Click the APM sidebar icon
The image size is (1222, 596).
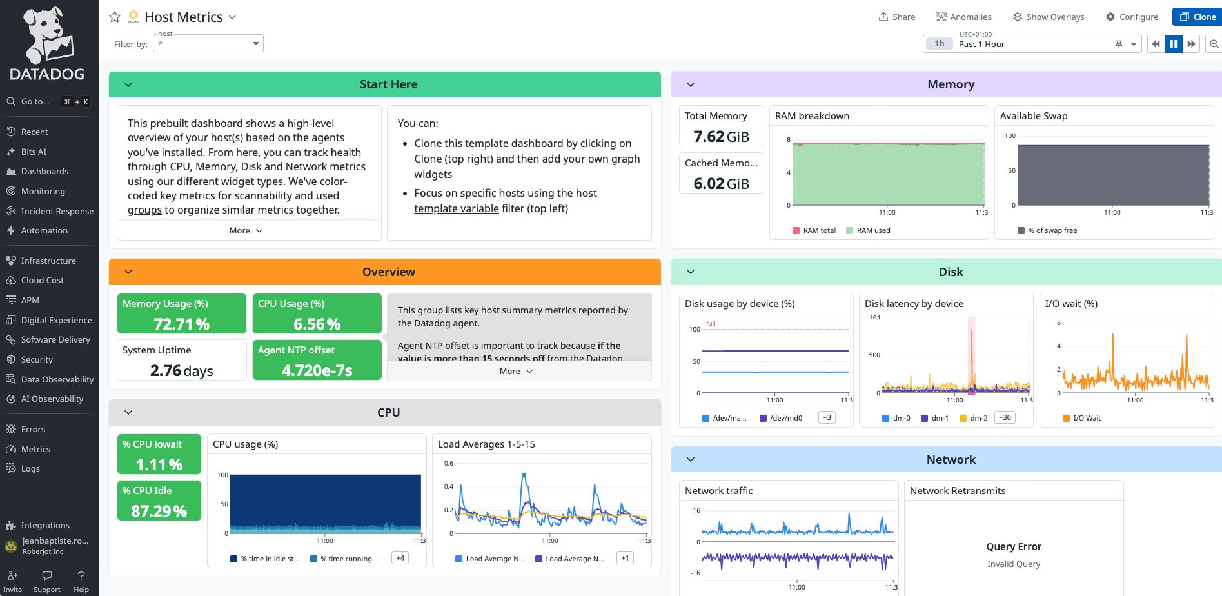pyautogui.click(x=11, y=300)
